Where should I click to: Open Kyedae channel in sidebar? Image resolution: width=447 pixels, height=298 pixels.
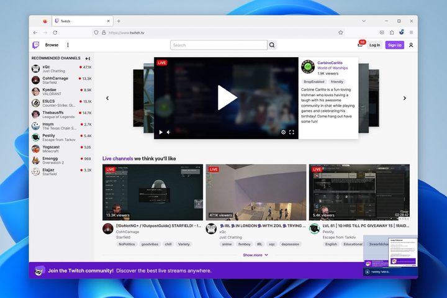(x=61, y=91)
